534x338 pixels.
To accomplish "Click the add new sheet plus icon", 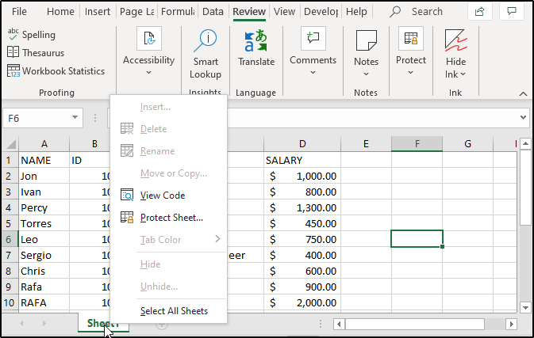I will (x=162, y=325).
